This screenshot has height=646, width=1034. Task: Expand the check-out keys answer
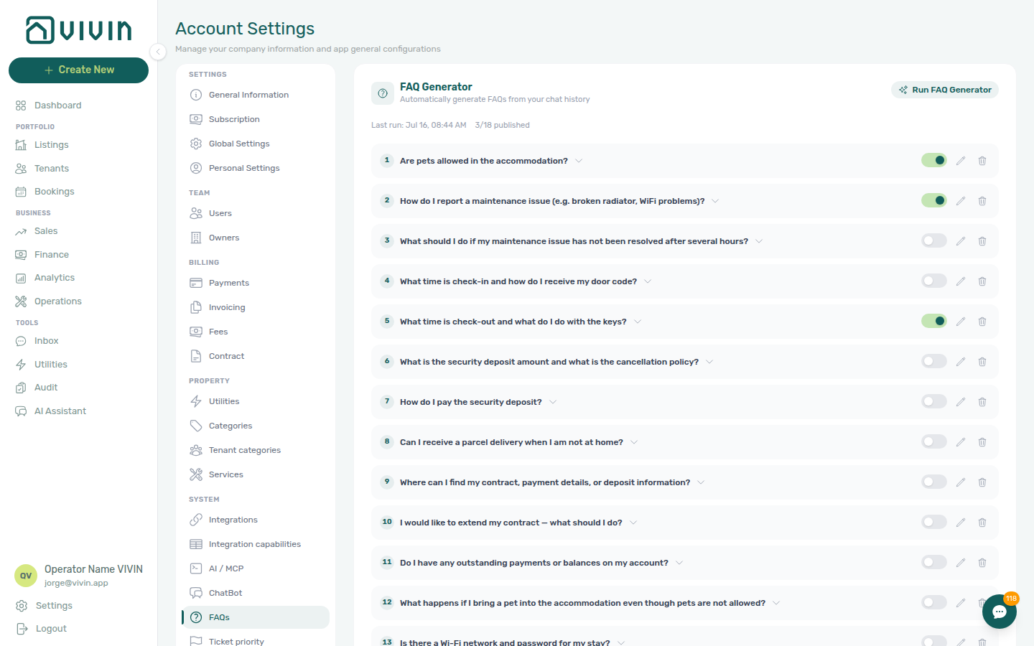638,322
